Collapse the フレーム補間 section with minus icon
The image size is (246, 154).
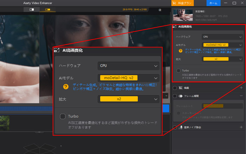coord(241,96)
